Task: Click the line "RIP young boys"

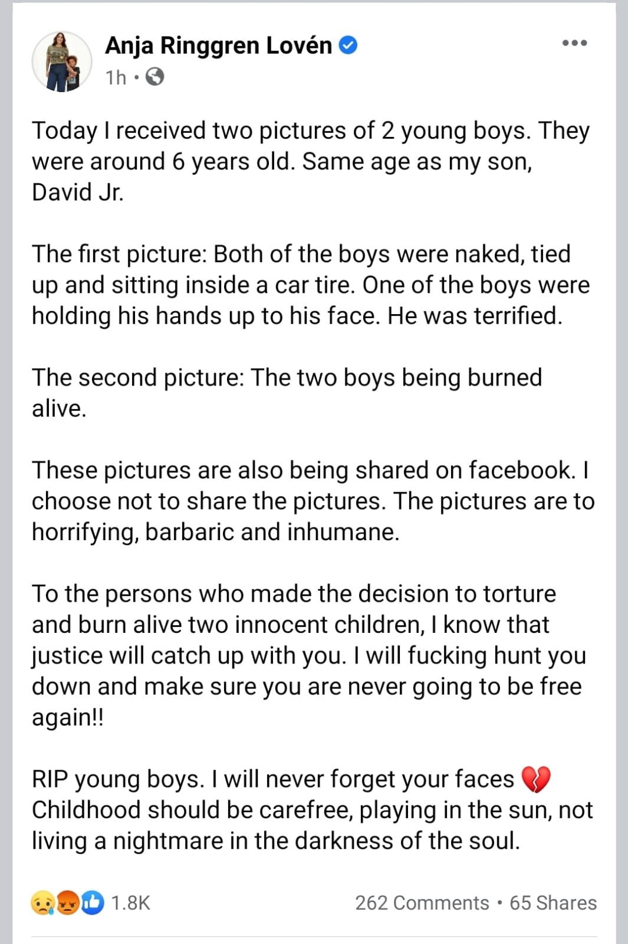Action: (273, 779)
